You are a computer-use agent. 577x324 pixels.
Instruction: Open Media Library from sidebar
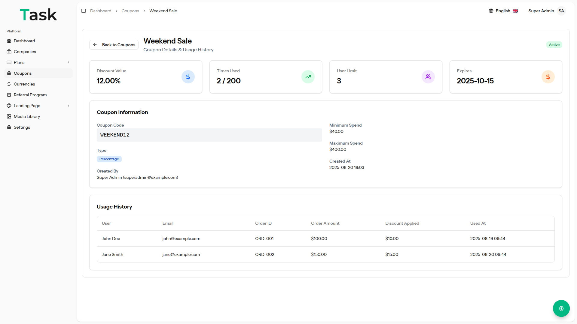click(27, 116)
